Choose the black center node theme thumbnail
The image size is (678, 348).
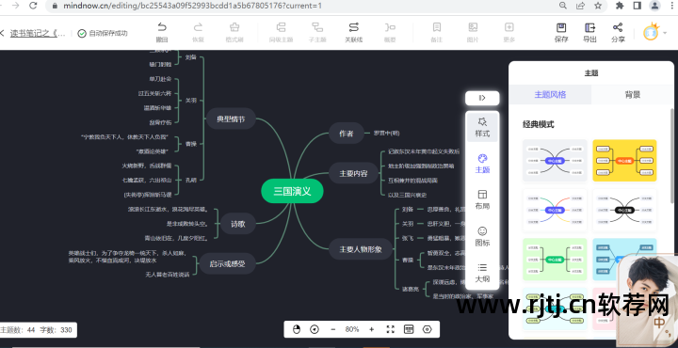[x=624, y=211]
